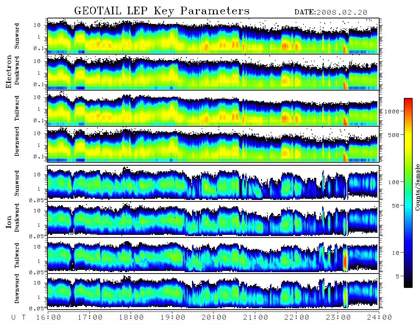Click the 16:00 time tick
This screenshot has width=420, height=324.
pos(49,317)
